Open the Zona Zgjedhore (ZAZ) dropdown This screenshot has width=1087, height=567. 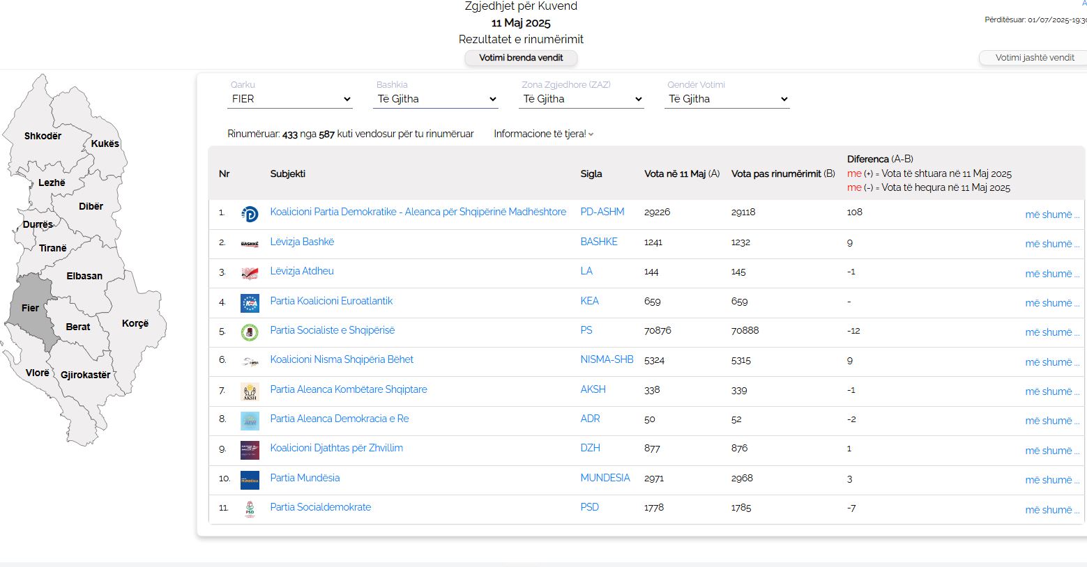[582, 99]
